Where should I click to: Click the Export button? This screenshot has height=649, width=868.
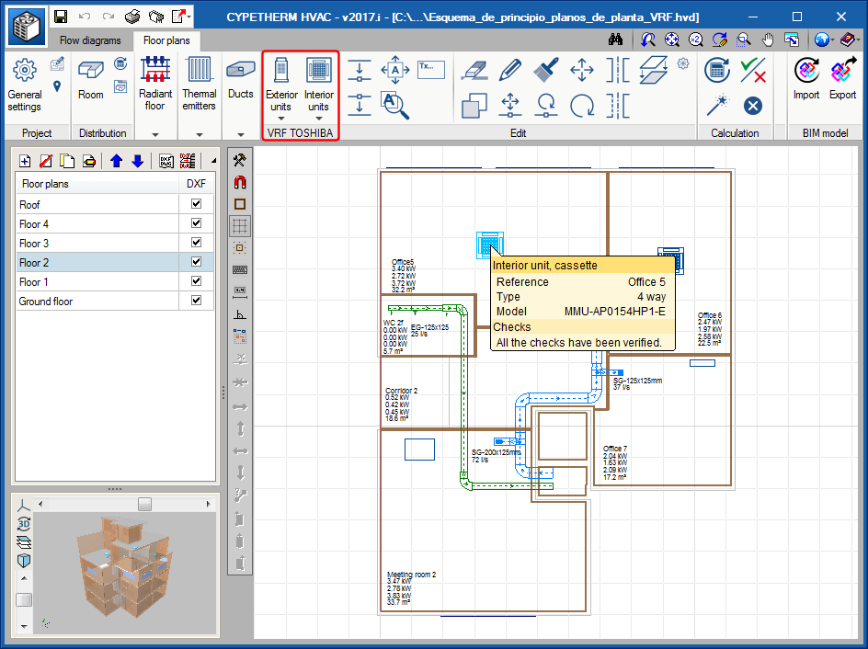coord(842,80)
